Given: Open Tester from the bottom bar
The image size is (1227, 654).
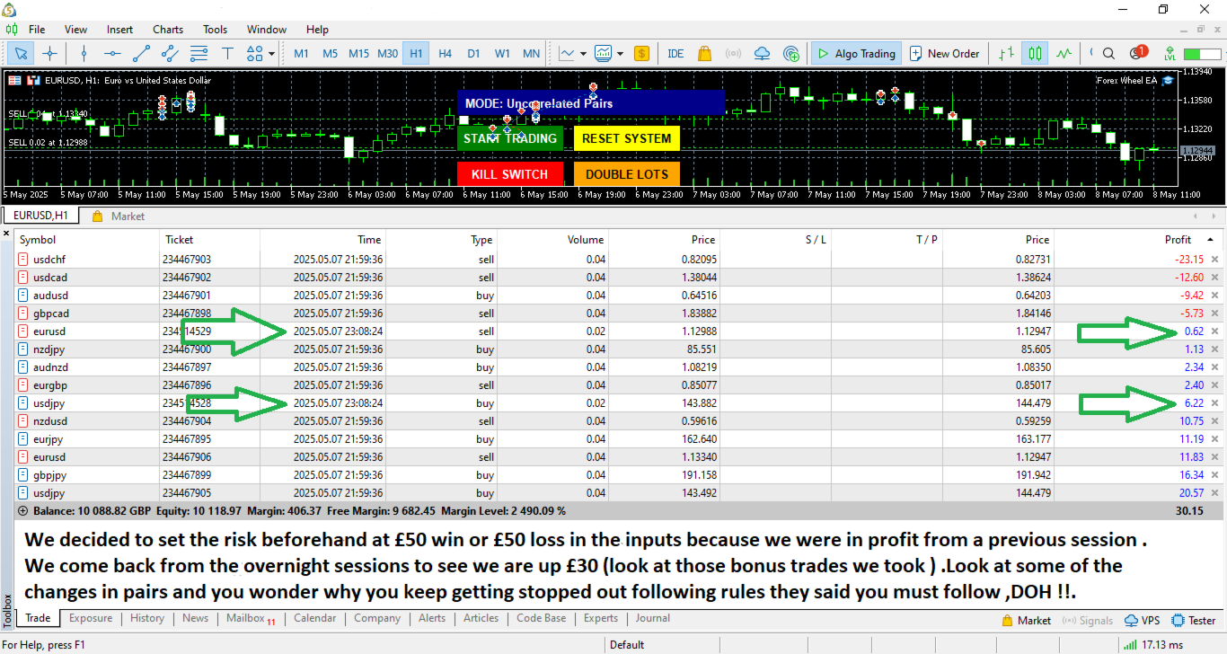Looking at the screenshot, I should pos(1193,620).
